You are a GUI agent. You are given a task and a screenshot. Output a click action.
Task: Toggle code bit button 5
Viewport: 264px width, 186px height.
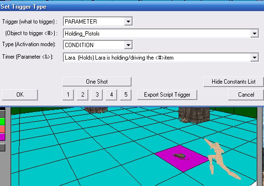point(126,95)
